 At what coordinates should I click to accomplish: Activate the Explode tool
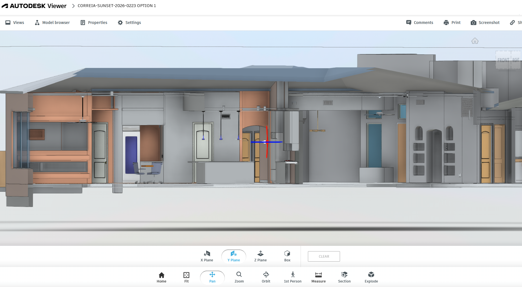pyautogui.click(x=371, y=277)
